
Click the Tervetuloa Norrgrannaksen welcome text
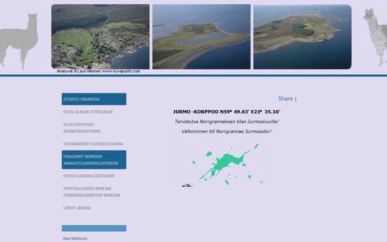(227, 122)
